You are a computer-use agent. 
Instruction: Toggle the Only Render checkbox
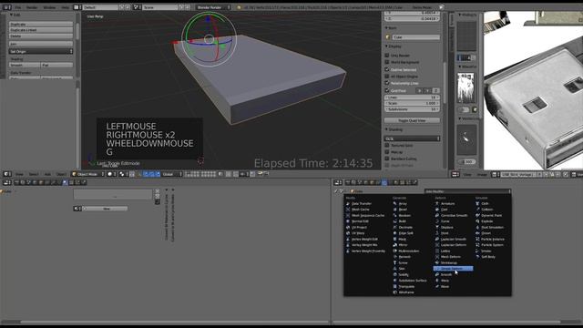pyautogui.click(x=387, y=55)
